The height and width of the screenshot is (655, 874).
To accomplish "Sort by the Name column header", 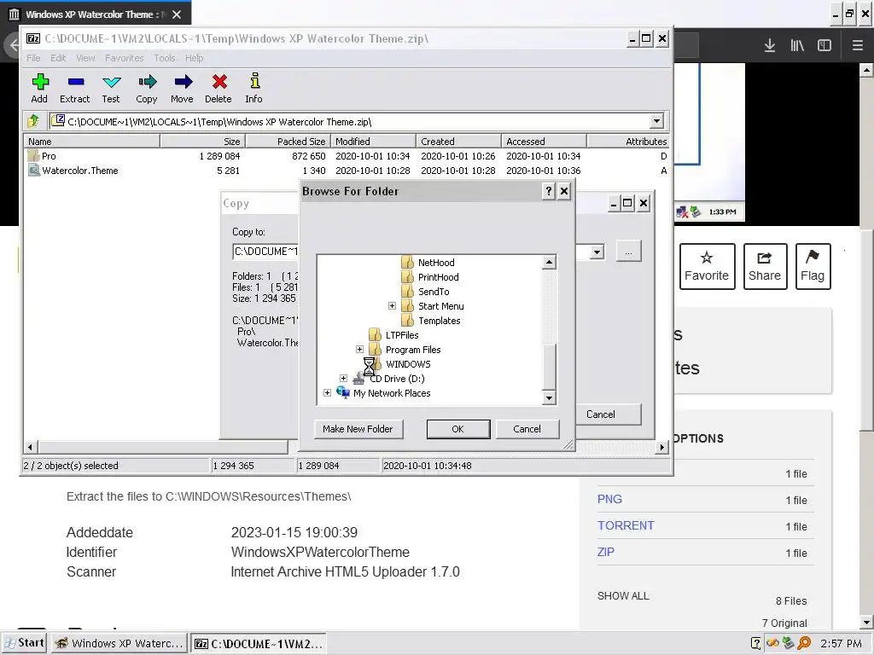I will click(x=92, y=142).
